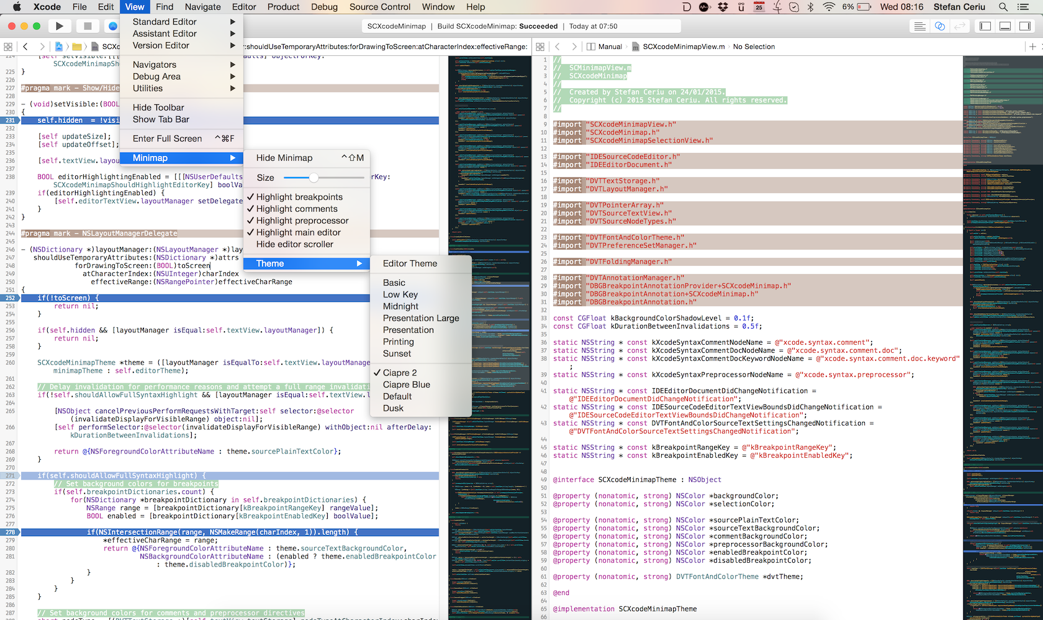Toggle Highlight comments option
The height and width of the screenshot is (620, 1043).
(297, 209)
